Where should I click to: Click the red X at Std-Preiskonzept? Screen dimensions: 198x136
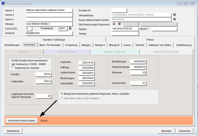point(114,24)
